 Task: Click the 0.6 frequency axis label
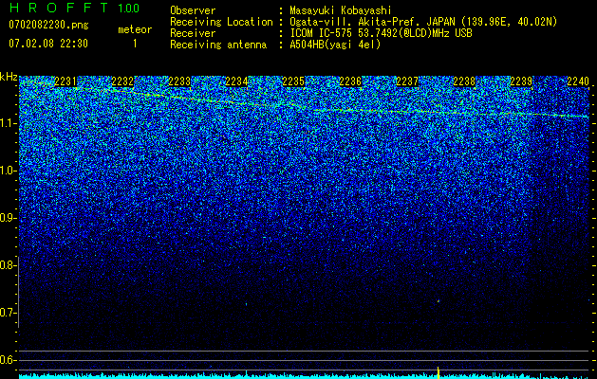coord(8,360)
